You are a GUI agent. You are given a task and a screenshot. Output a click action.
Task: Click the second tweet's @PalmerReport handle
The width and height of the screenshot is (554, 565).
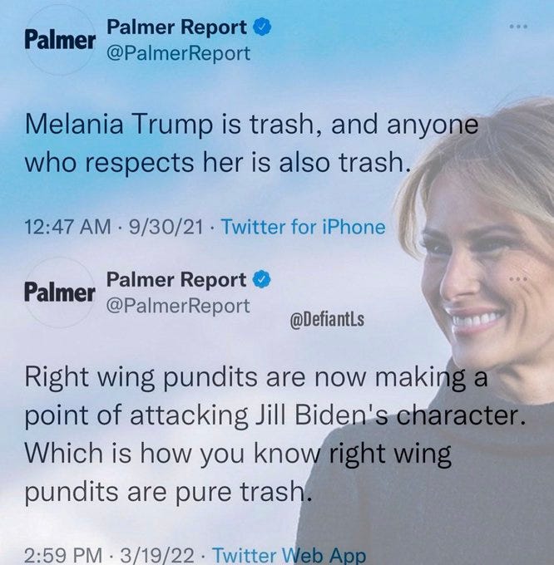[x=178, y=307]
